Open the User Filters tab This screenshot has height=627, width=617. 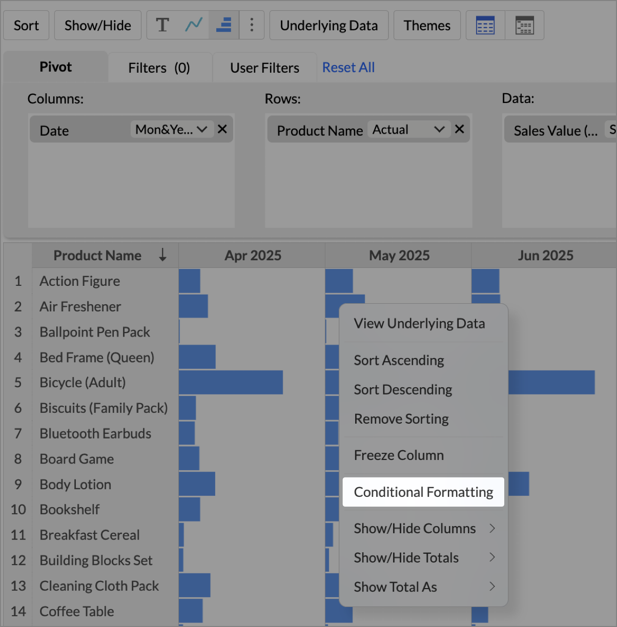(x=264, y=68)
